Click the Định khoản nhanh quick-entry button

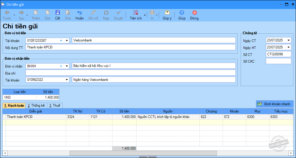pos(275,104)
